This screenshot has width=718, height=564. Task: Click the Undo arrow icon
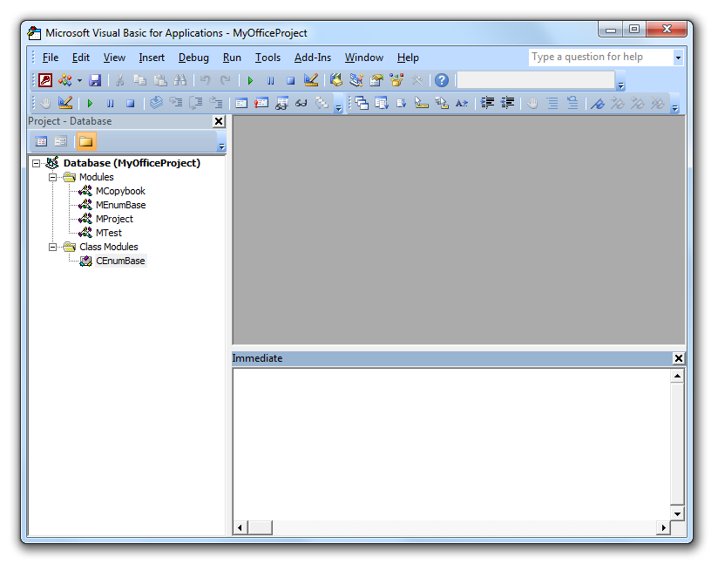(205, 81)
